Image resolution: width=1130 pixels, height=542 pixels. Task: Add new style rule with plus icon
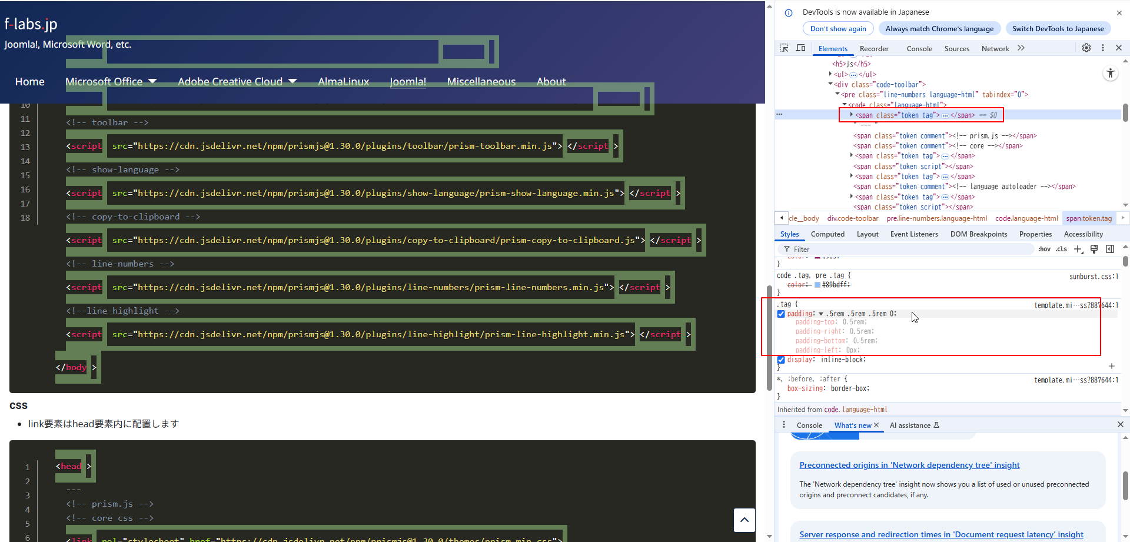tap(1078, 249)
